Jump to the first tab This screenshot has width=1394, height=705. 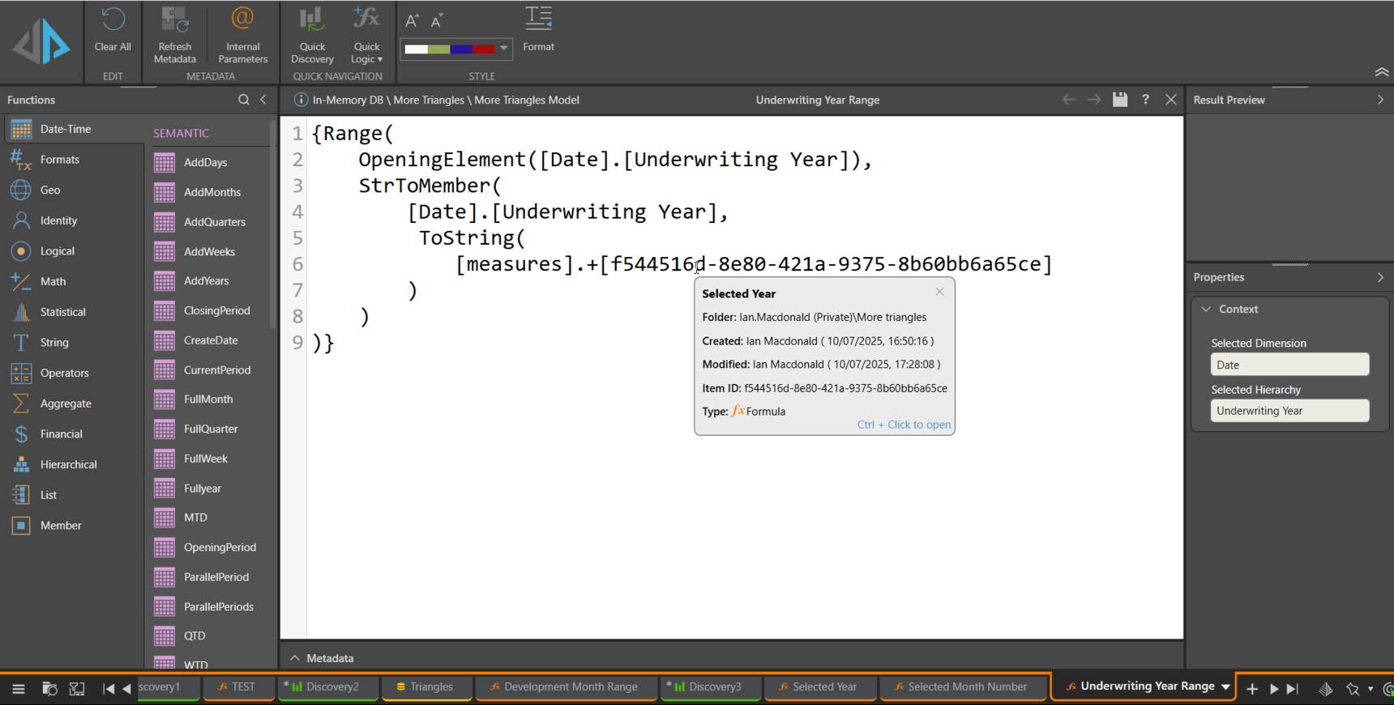(x=108, y=689)
